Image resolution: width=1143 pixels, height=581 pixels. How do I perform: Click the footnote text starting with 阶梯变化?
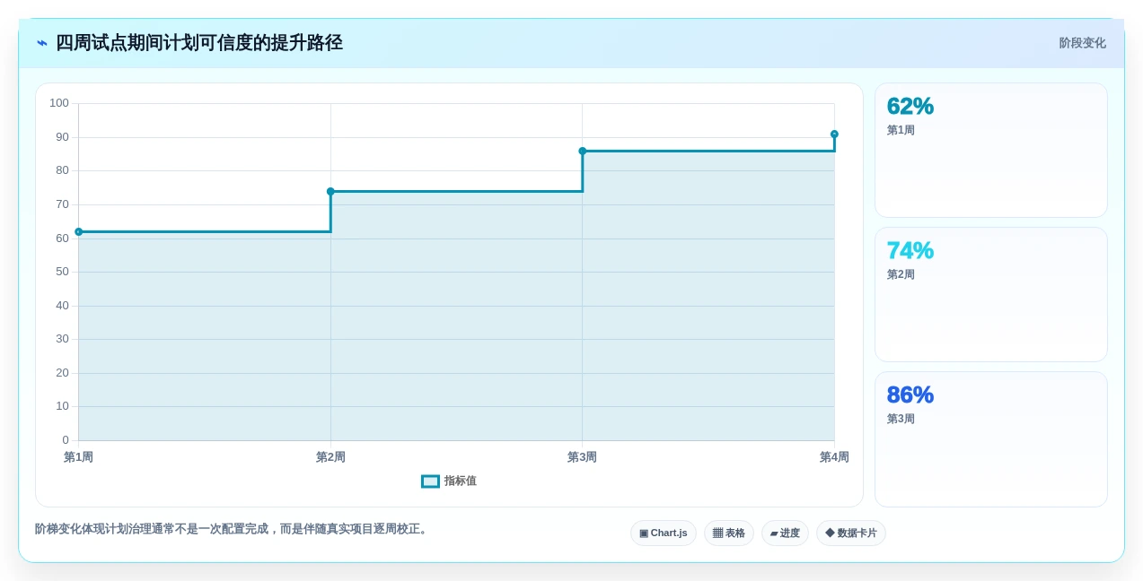tap(233, 529)
